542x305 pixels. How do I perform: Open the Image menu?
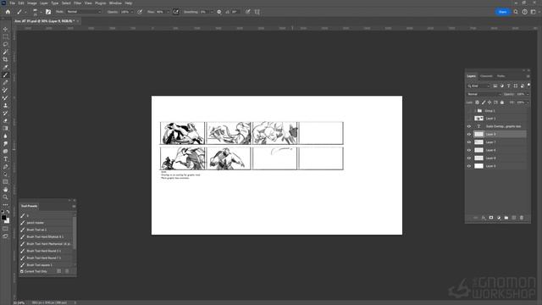[x=32, y=3]
